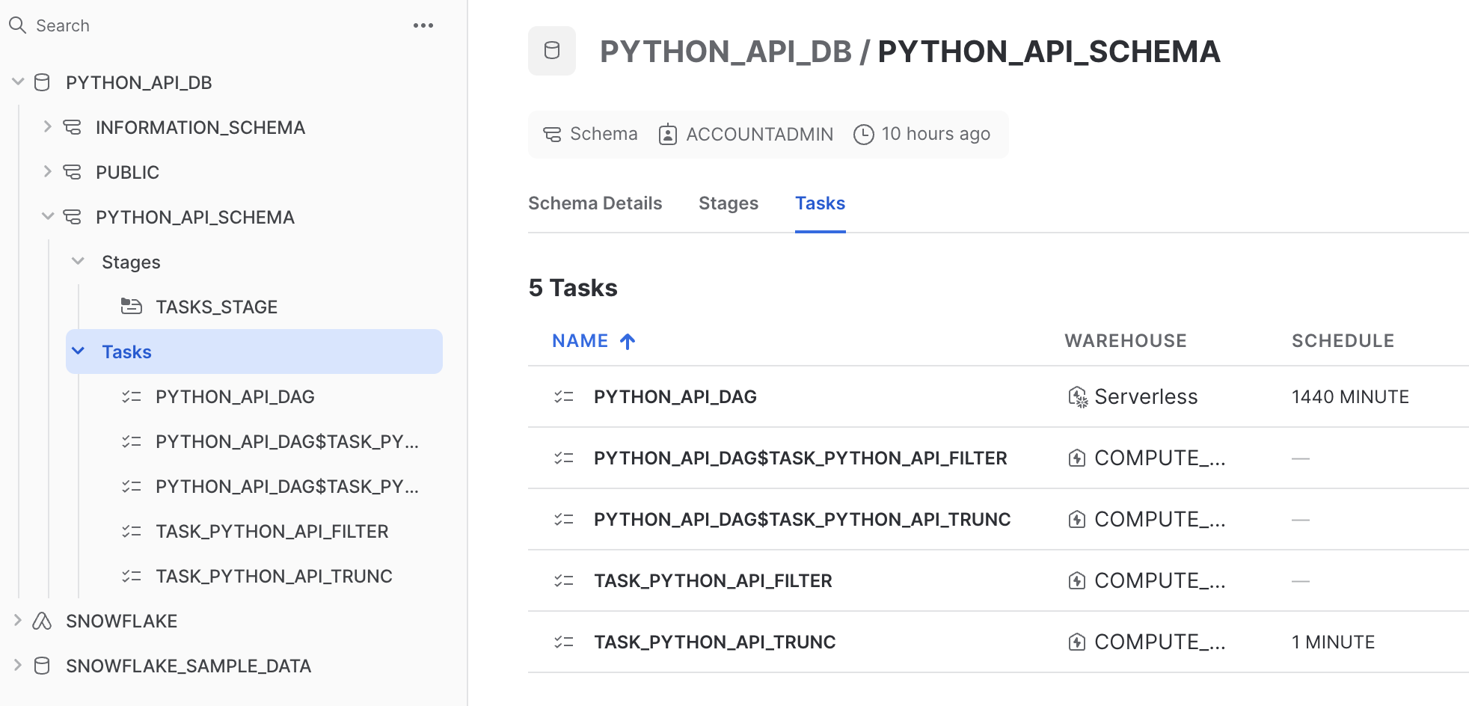The width and height of the screenshot is (1469, 706).
Task: Switch to the Stages tab
Action: (x=728, y=203)
